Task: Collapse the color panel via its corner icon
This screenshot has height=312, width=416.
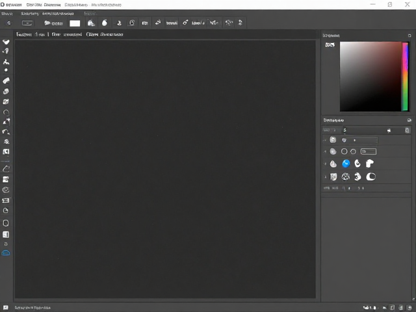Action: (x=409, y=35)
